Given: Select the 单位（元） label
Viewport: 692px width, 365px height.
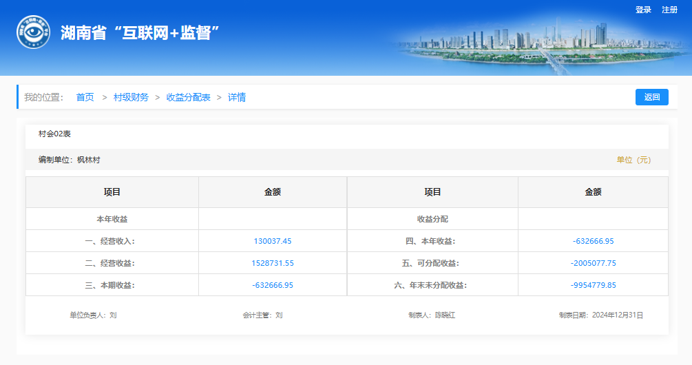Looking at the screenshot, I should pyautogui.click(x=633, y=160).
